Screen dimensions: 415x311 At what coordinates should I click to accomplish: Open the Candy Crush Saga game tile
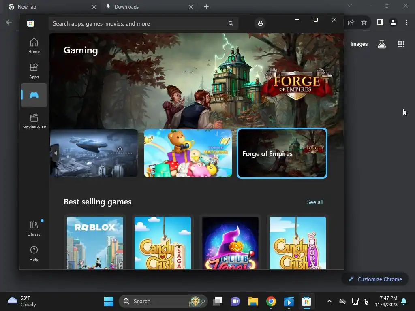pyautogui.click(x=163, y=243)
